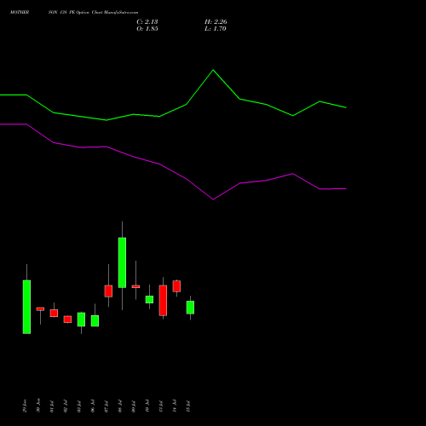Select the green candle above 06 Jul
This screenshot has height=426, width=426.
pos(95,320)
